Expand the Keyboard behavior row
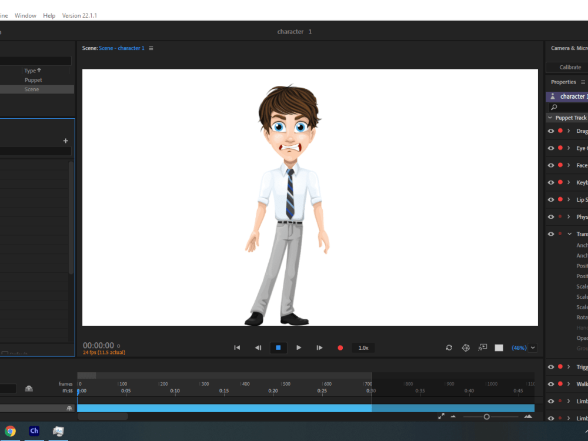 point(569,183)
